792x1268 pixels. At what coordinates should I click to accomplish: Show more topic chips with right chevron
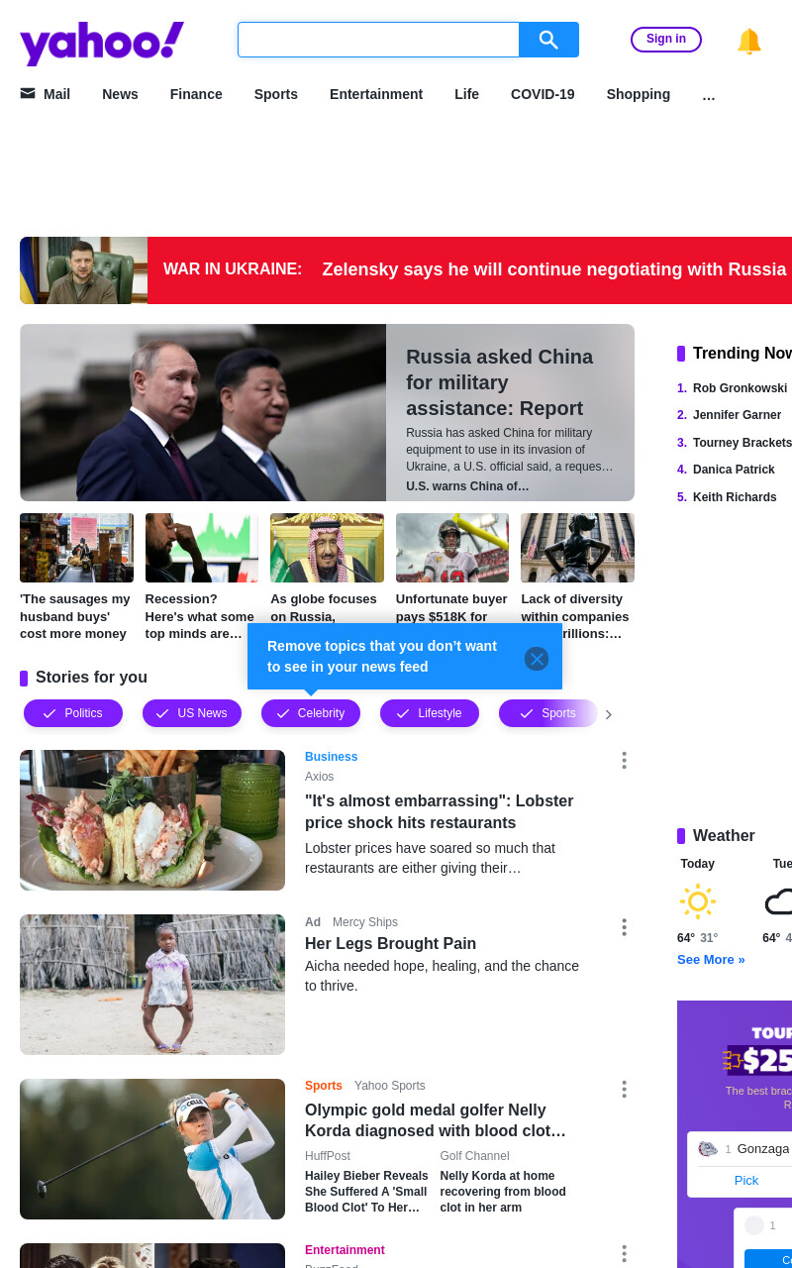point(609,714)
